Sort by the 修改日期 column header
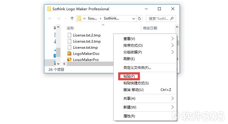The width and height of the screenshot is (228, 124). (150, 28)
